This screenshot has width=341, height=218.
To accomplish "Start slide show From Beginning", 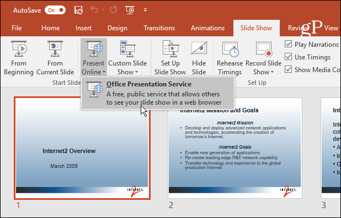I will coord(19,58).
